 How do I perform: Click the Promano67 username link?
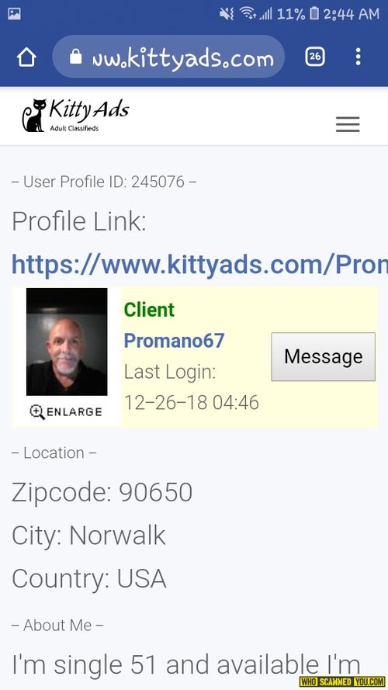(174, 341)
